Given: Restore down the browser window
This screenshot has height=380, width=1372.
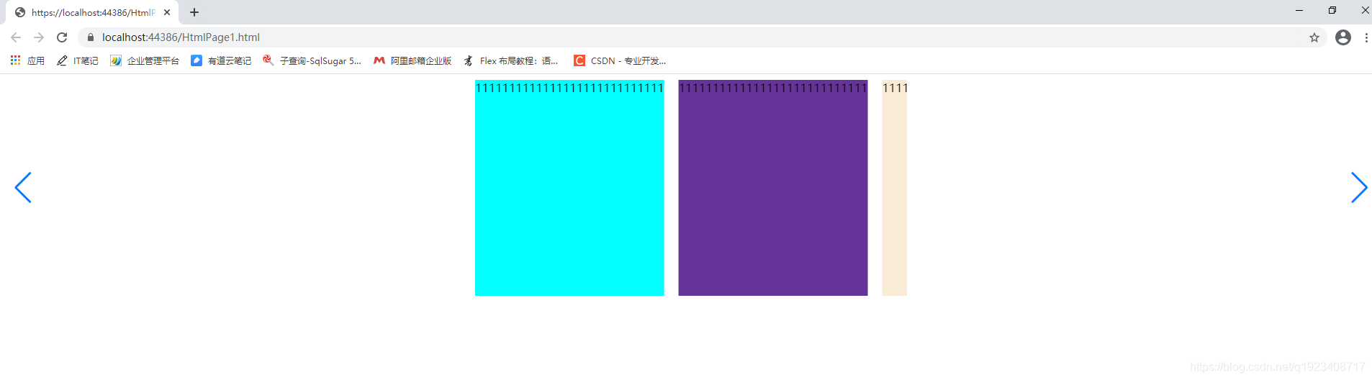Looking at the screenshot, I should (1332, 10).
